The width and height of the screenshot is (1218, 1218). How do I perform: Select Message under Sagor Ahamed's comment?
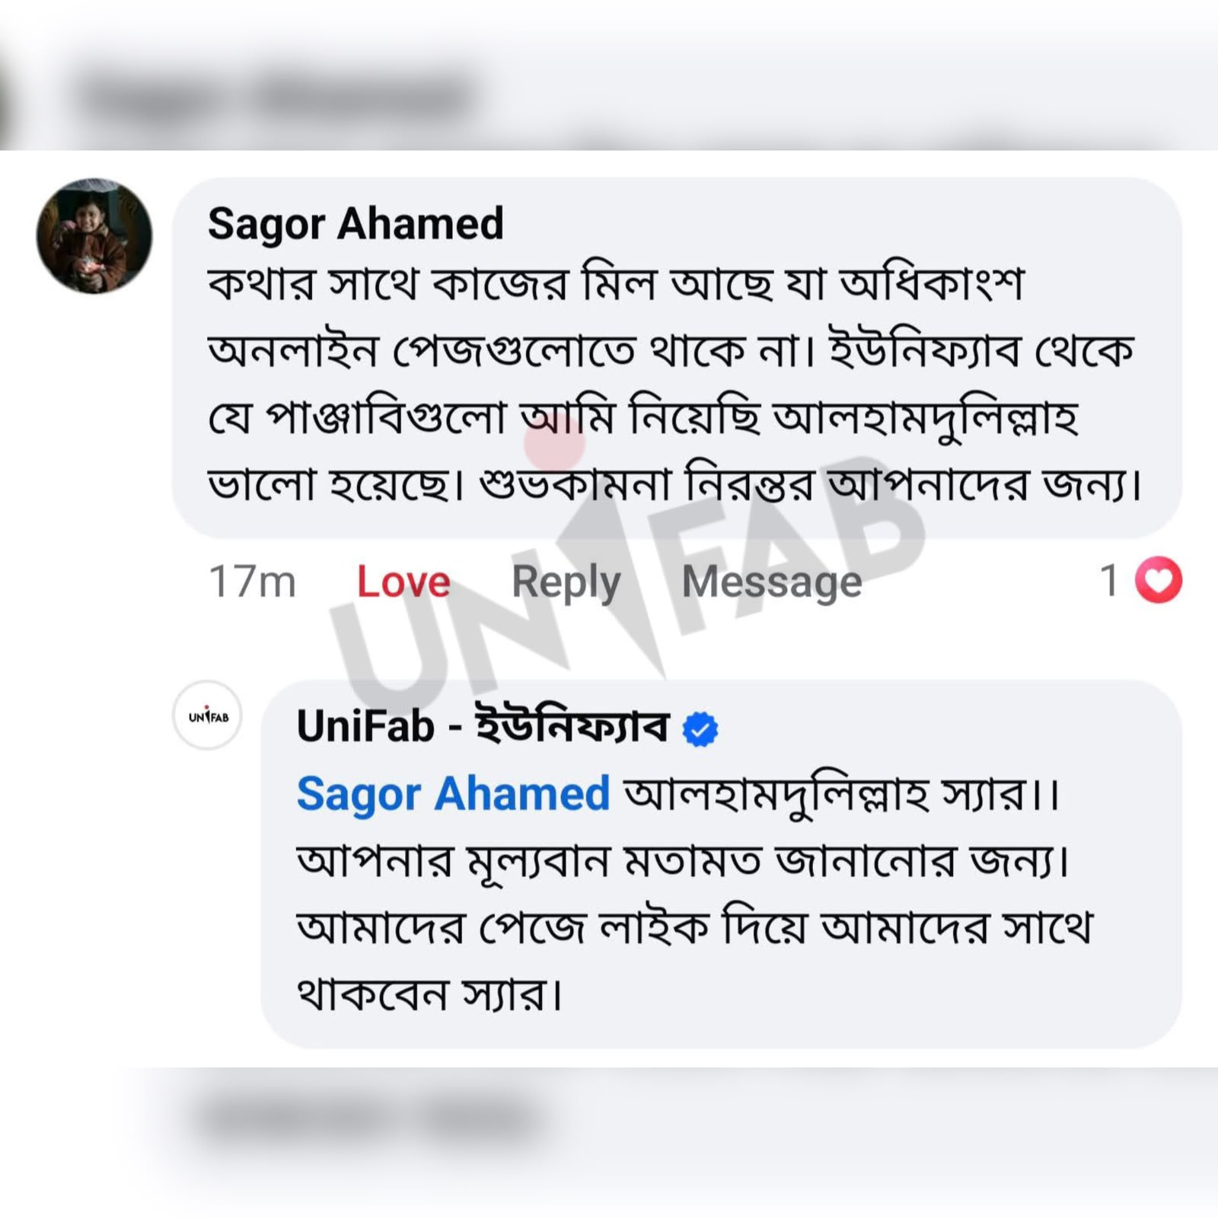pyautogui.click(x=772, y=583)
